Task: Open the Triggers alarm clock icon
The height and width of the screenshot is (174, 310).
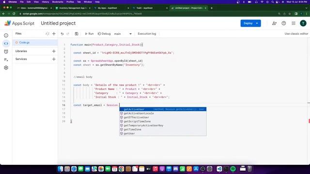Action: click(x=6, y=52)
